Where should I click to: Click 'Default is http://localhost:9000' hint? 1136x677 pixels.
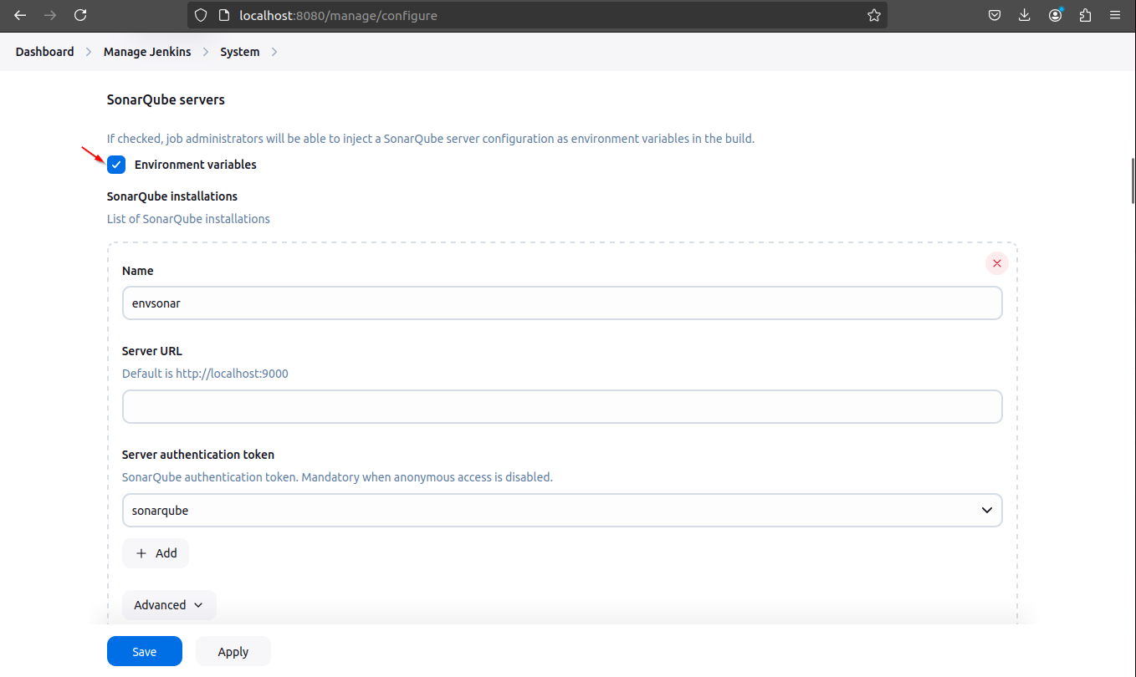point(205,374)
